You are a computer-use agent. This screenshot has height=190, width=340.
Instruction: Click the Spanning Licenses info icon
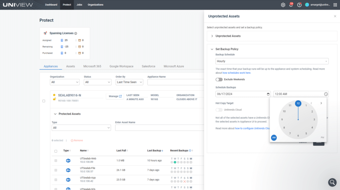click(76, 34)
